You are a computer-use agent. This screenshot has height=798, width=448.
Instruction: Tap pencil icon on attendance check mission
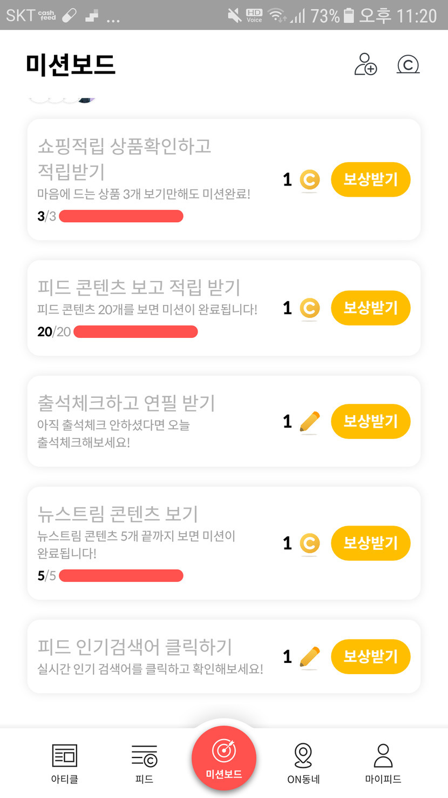(309, 422)
